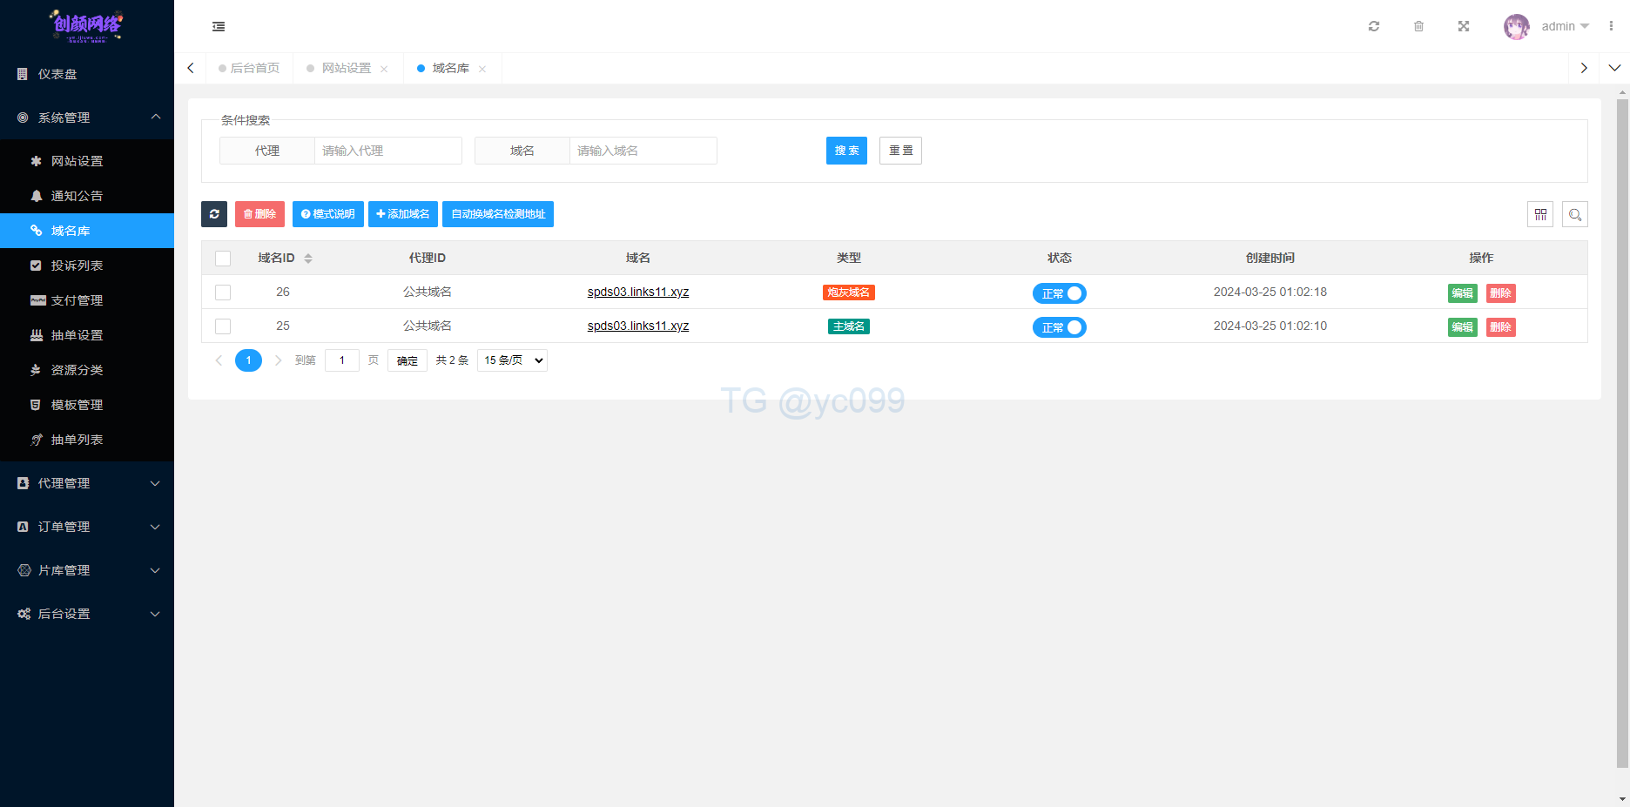Click the magnifier icon above the table

1574,214
